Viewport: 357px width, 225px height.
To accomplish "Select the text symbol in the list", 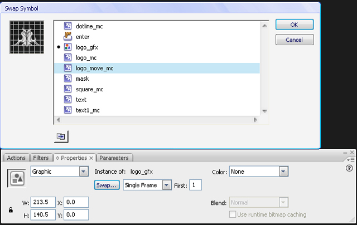I will click(x=157, y=100).
